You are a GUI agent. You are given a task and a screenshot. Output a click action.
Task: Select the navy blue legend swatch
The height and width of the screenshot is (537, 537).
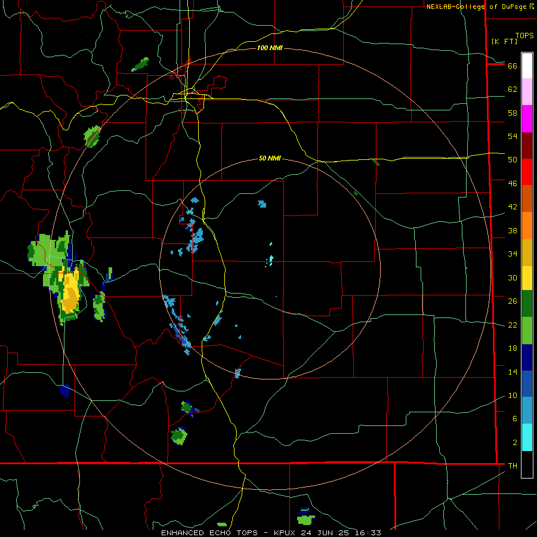coord(527,357)
